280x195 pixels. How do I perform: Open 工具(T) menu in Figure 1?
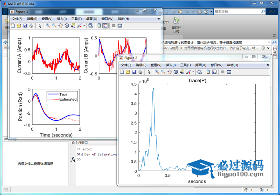76,19
